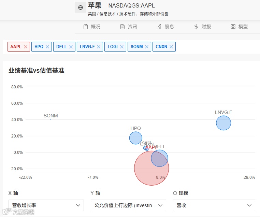
Task: Remove the LNVG.F tag with its X
Action: coord(99,47)
